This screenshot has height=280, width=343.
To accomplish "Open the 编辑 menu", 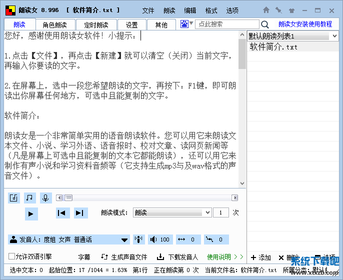I will pos(190,10).
